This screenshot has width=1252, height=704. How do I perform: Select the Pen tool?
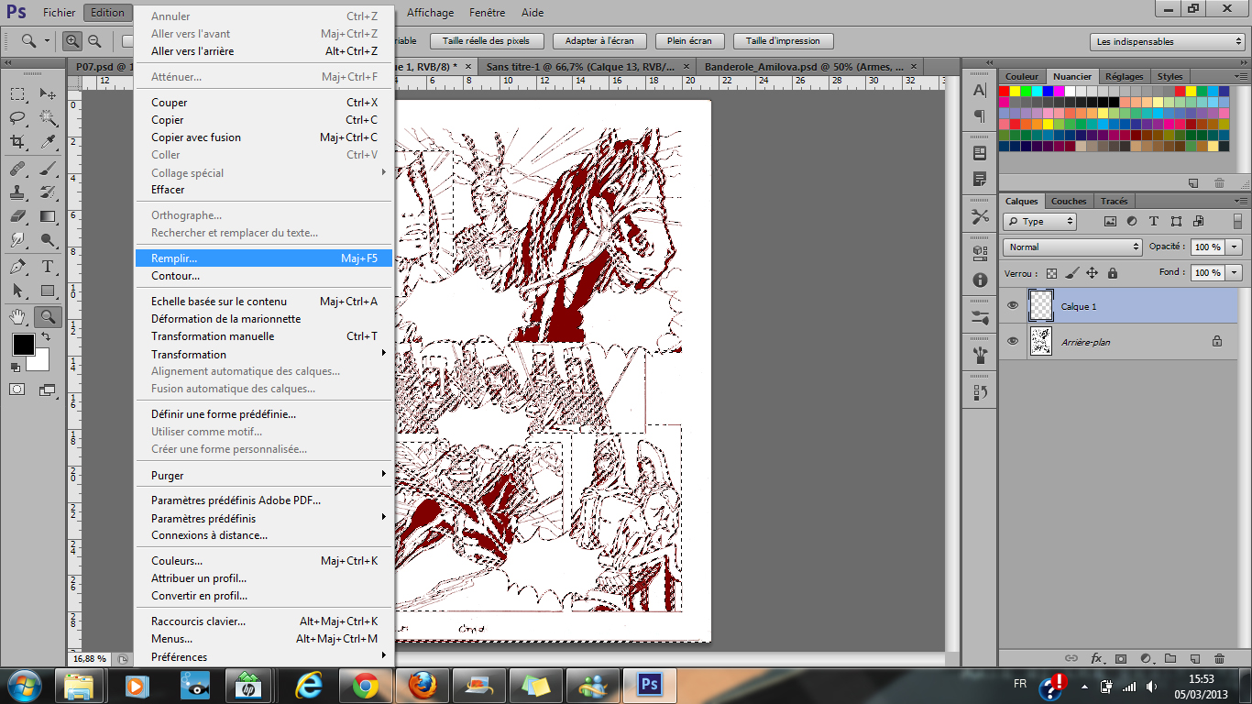[17, 267]
